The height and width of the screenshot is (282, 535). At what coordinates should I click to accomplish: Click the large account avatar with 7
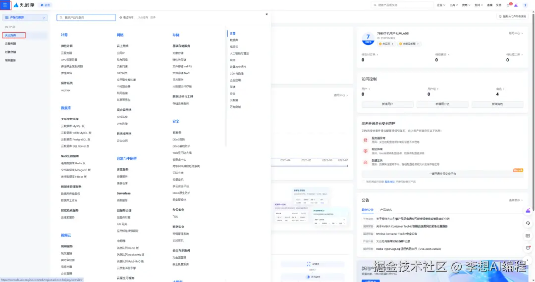click(x=368, y=39)
